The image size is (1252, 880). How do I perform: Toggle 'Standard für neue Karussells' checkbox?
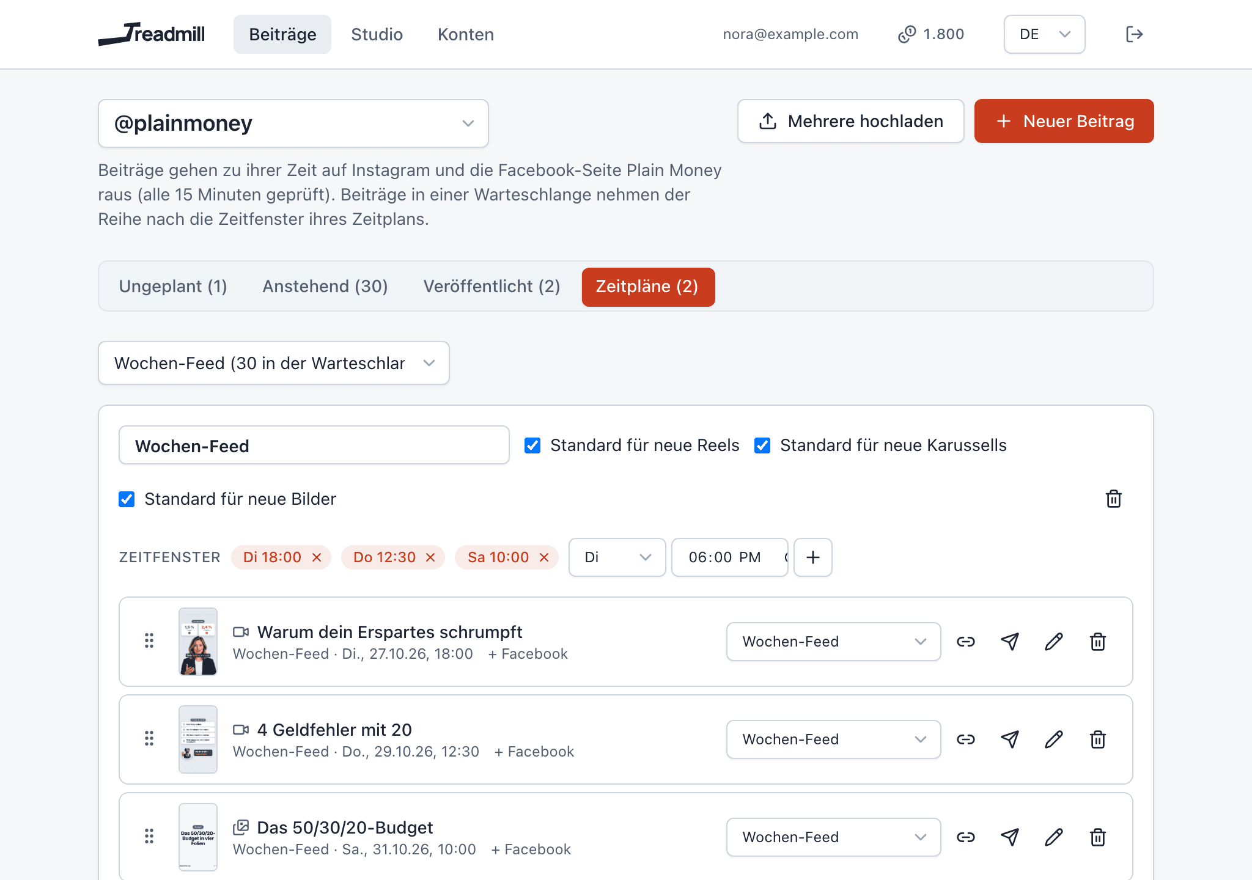tap(762, 446)
